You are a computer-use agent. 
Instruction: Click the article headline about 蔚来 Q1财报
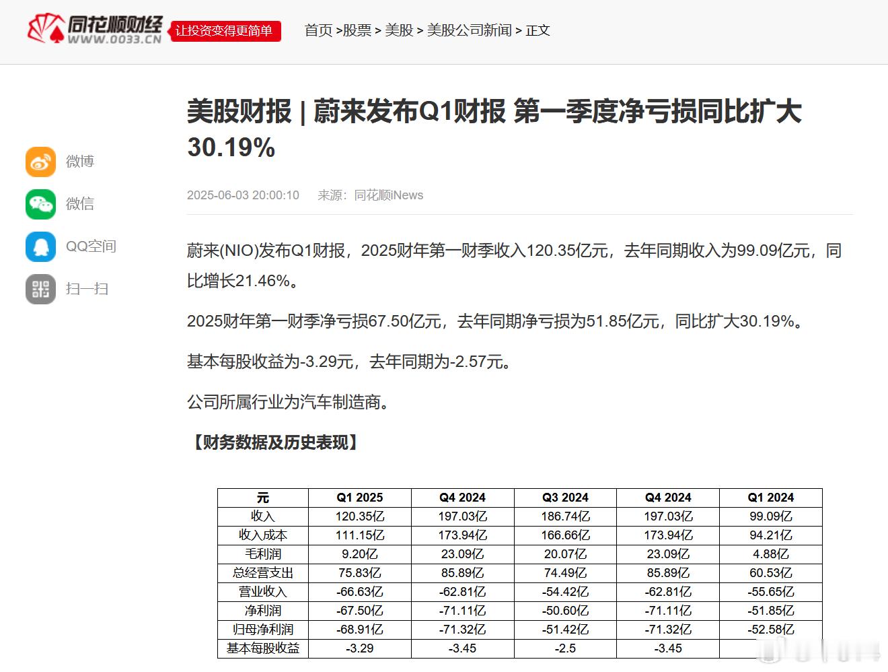point(494,129)
